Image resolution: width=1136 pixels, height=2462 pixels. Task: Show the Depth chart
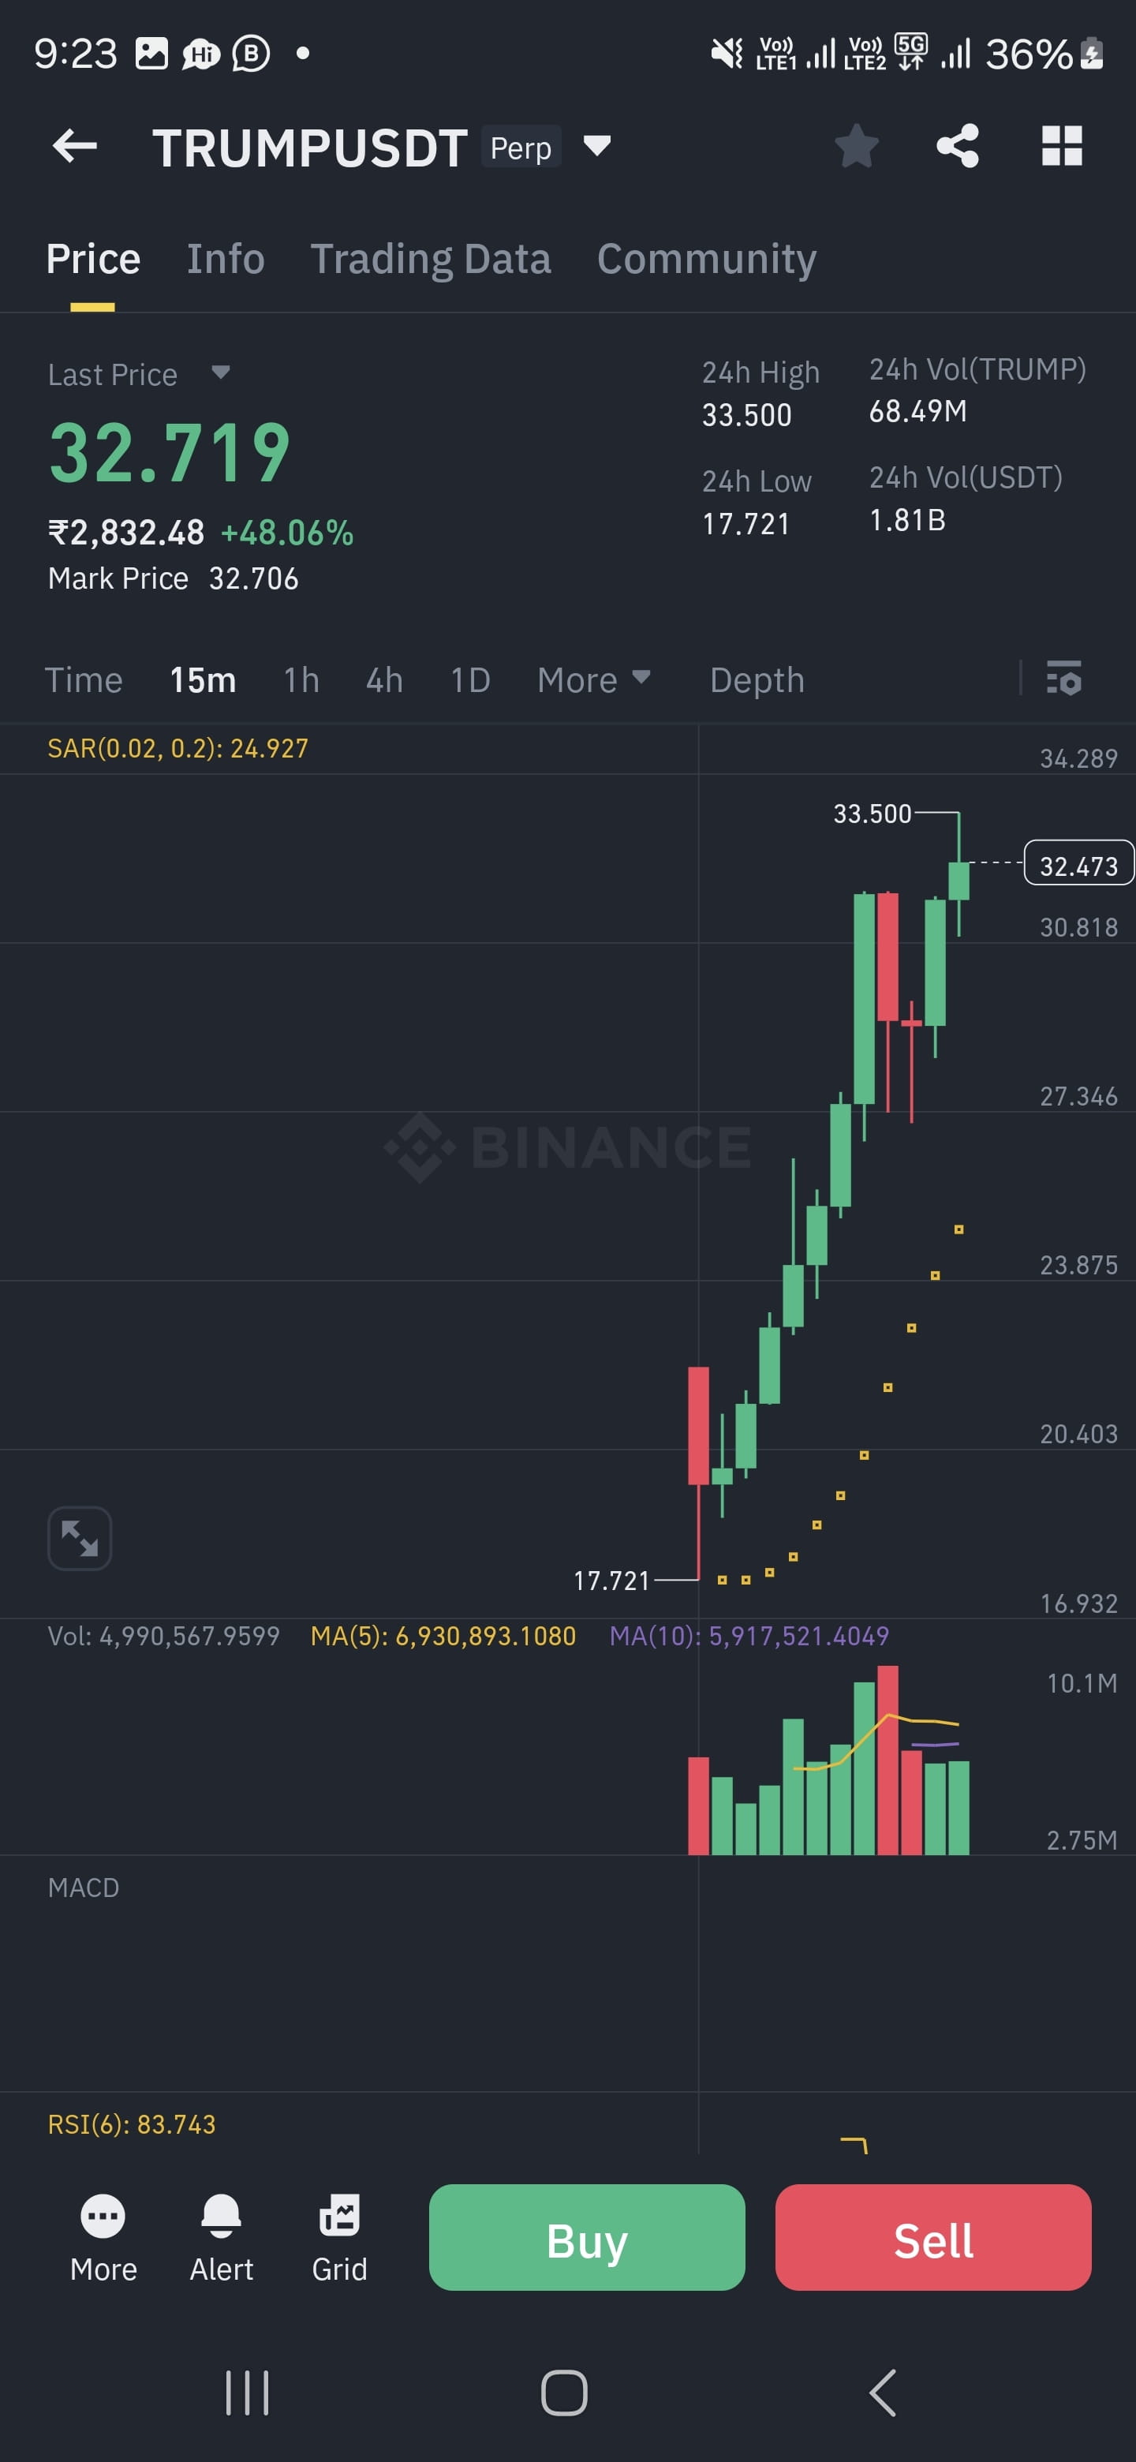[757, 679]
